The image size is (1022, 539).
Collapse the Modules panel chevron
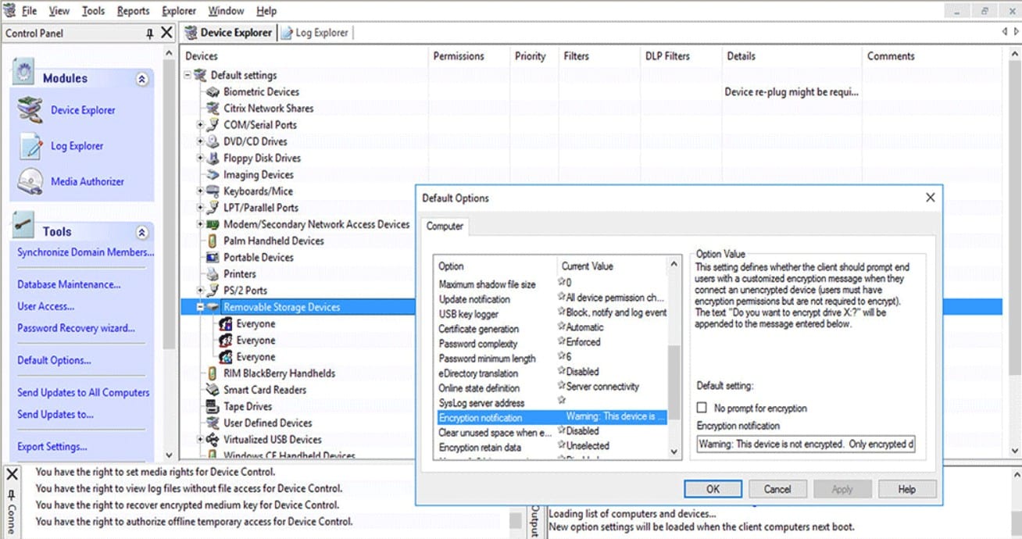(x=141, y=79)
